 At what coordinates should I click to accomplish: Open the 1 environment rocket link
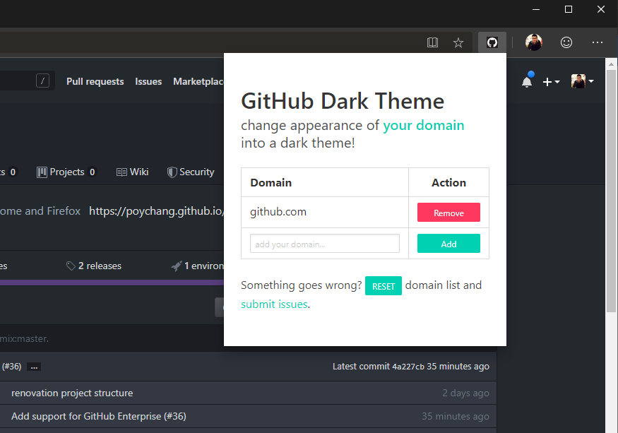[x=198, y=266]
